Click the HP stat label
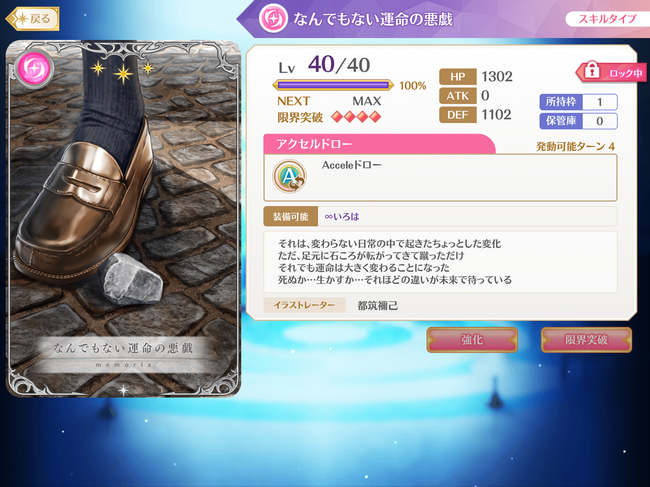The image size is (650, 487). point(457,76)
